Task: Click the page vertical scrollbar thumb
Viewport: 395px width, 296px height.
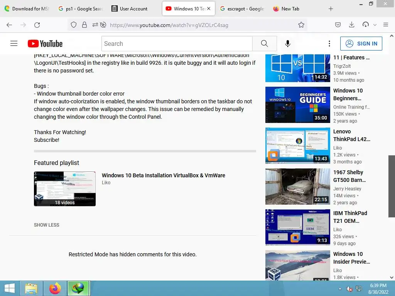Action: pyautogui.click(x=392, y=186)
